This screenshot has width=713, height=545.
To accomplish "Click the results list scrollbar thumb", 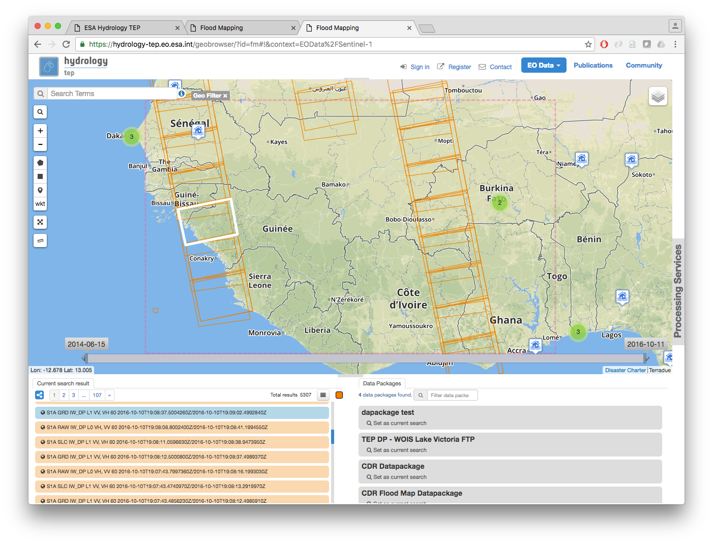I will [333, 436].
